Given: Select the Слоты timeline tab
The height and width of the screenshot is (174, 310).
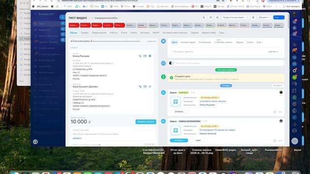Looking at the screenshot, I should (250, 42).
